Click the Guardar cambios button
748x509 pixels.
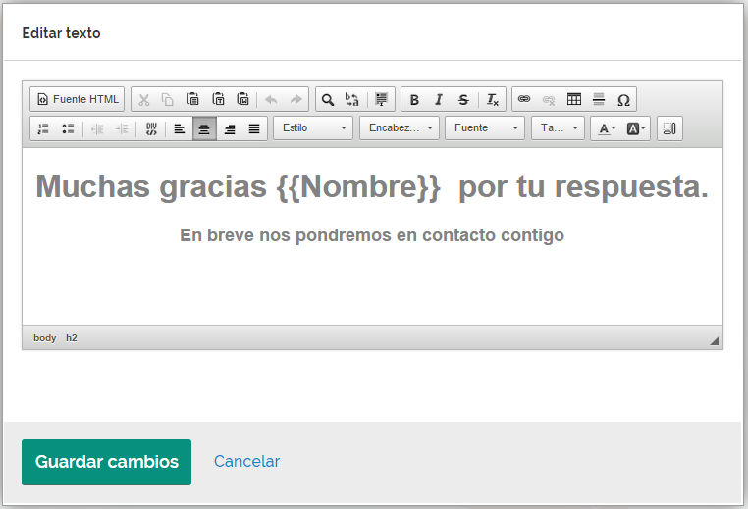point(106,462)
